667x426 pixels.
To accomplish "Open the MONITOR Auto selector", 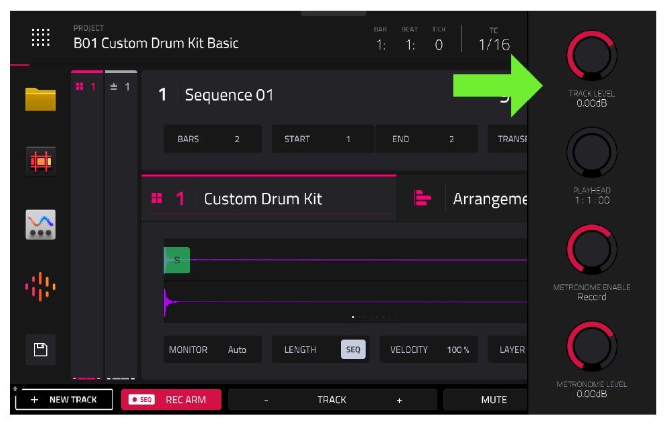I will pos(213,350).
